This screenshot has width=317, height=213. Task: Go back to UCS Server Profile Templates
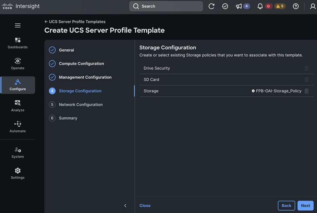(x=75, y=22)
